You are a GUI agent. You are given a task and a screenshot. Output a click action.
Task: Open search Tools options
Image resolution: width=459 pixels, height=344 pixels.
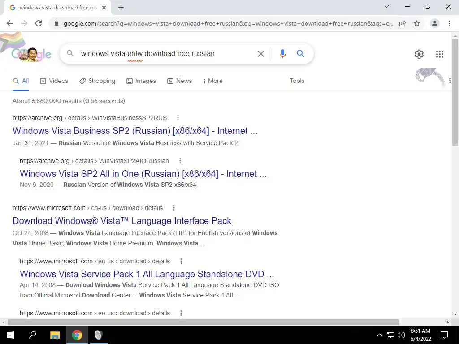(x=297, y=81)
